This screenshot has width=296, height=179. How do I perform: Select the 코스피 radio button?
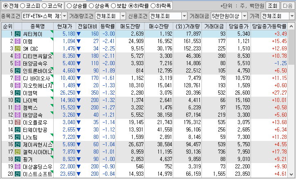tap(23, 6)
